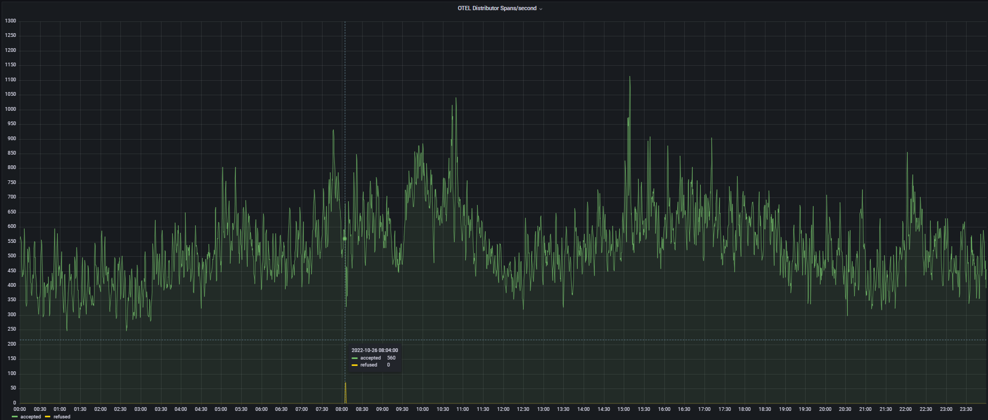The height and width of the screenshot is (420, 988).
Task: Click the 500 y-axis label
Action: pos(12,256)
